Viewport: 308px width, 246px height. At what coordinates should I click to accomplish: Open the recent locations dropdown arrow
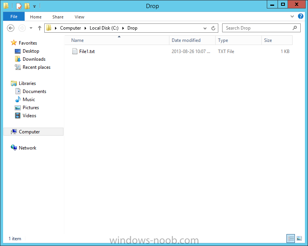[31, 28]
